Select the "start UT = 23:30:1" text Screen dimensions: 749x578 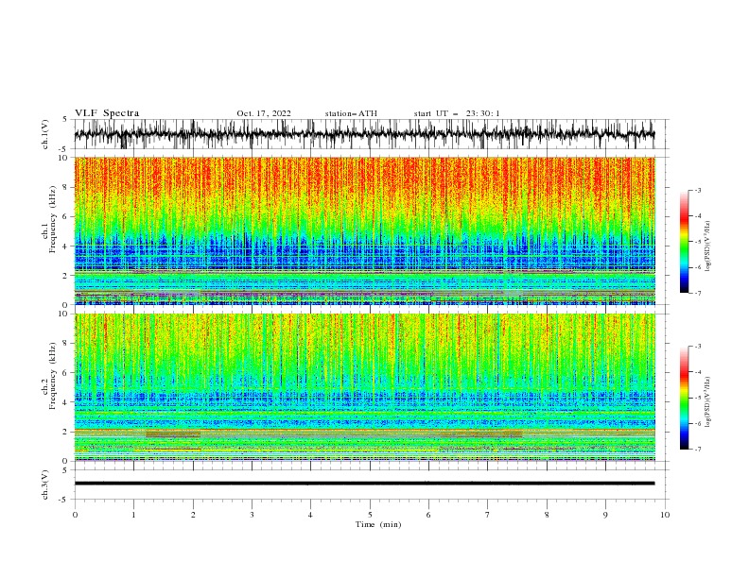click(457, 113)
